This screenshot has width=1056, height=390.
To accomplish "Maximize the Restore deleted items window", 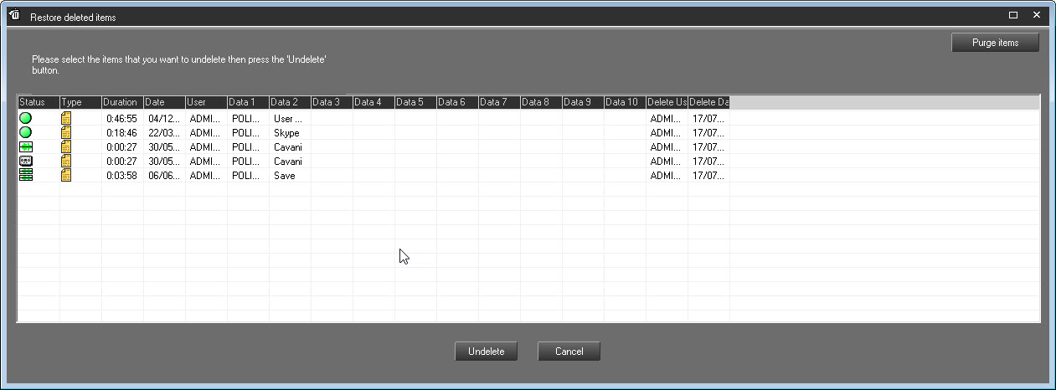I will click(x=1013, y=15).
